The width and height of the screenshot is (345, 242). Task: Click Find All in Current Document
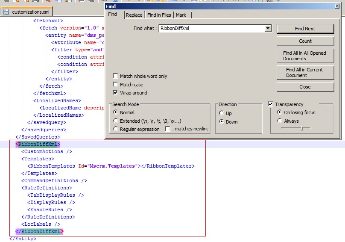click(305, 73)
